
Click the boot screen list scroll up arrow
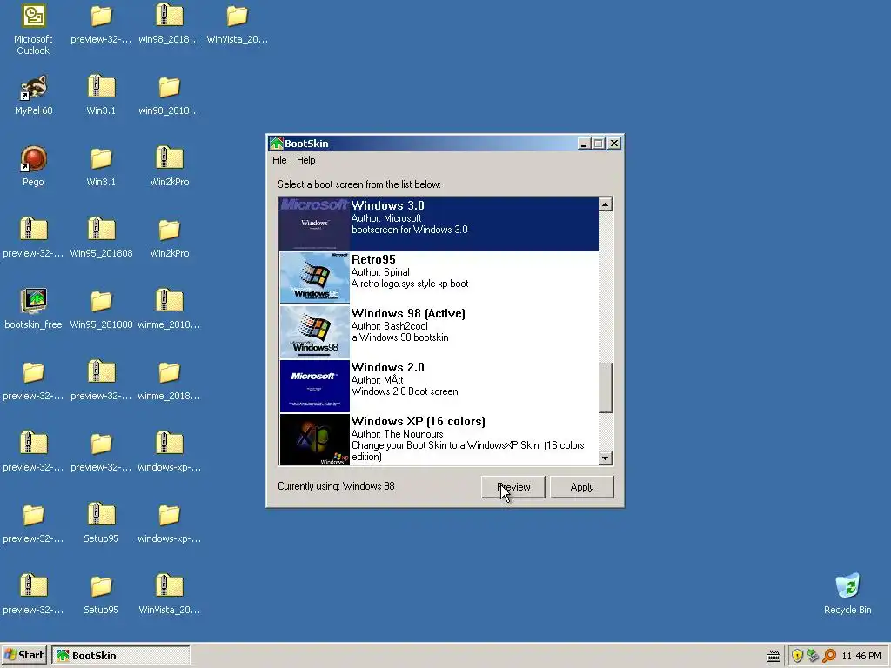(x=606, y=204)
